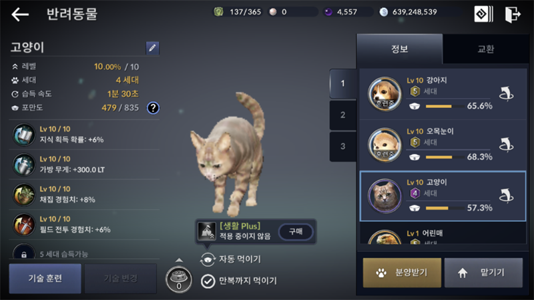Toggle 만복까지 먹이기 checkbox
This screenshot has height=300, width=534.
pyautogui.click(x=208, y=281)
